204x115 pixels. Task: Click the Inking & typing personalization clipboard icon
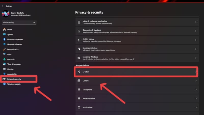(x=79, y=22)
